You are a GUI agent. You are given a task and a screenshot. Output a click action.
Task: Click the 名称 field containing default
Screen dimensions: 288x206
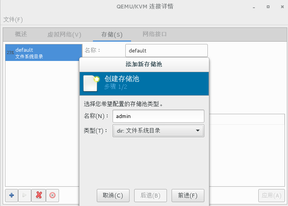(x=167, y=51)
